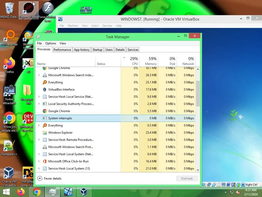262x197 pixels.
Task: Click the Microsoft Office Click-to-Run icon
Action: [x=45, y=161]
